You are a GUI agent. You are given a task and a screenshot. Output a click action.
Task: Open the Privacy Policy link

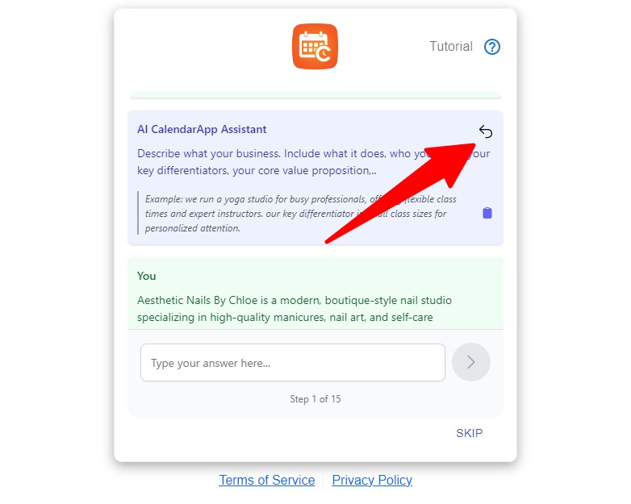(x=372, y=480)
